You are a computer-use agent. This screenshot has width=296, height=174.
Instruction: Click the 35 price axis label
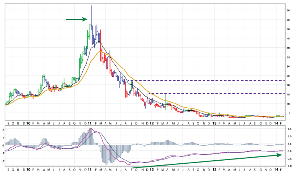click(x=288, y=57)
